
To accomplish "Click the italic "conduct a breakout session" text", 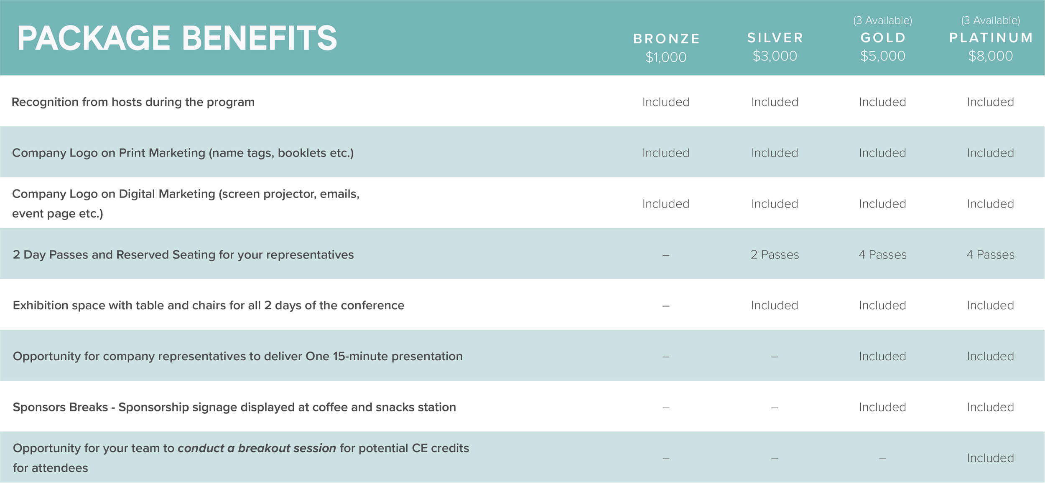I will click(257, 448).
